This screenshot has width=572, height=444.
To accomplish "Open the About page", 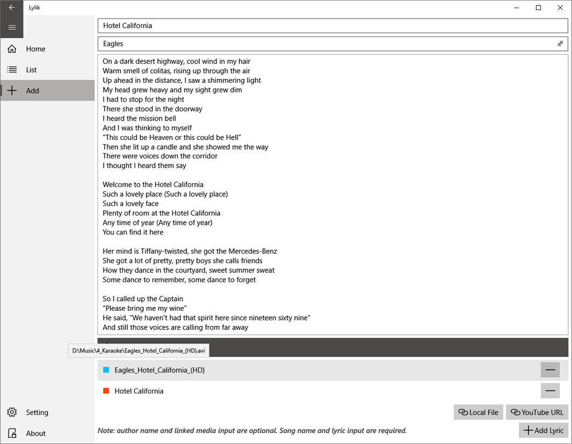I will click(48, 433).
